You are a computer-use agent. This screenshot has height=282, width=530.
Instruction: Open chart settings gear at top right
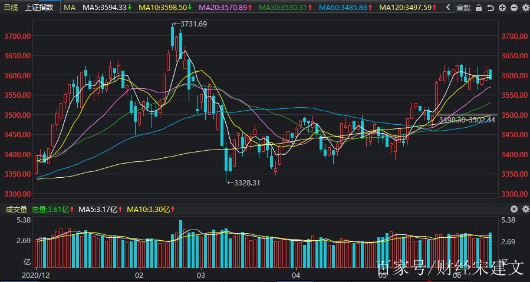click(524, 8)
